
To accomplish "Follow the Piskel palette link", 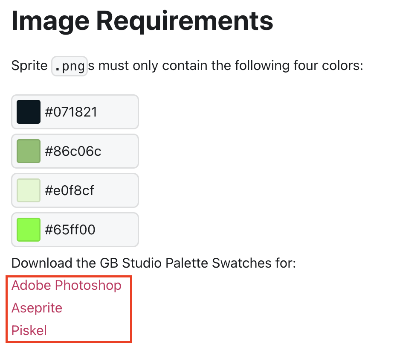I will (29, 330).
